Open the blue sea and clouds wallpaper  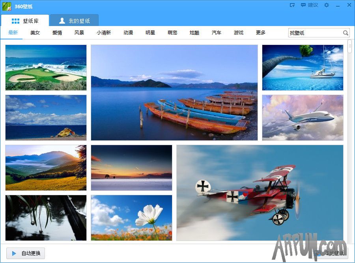pyautogui.click(x=46, y=118)
